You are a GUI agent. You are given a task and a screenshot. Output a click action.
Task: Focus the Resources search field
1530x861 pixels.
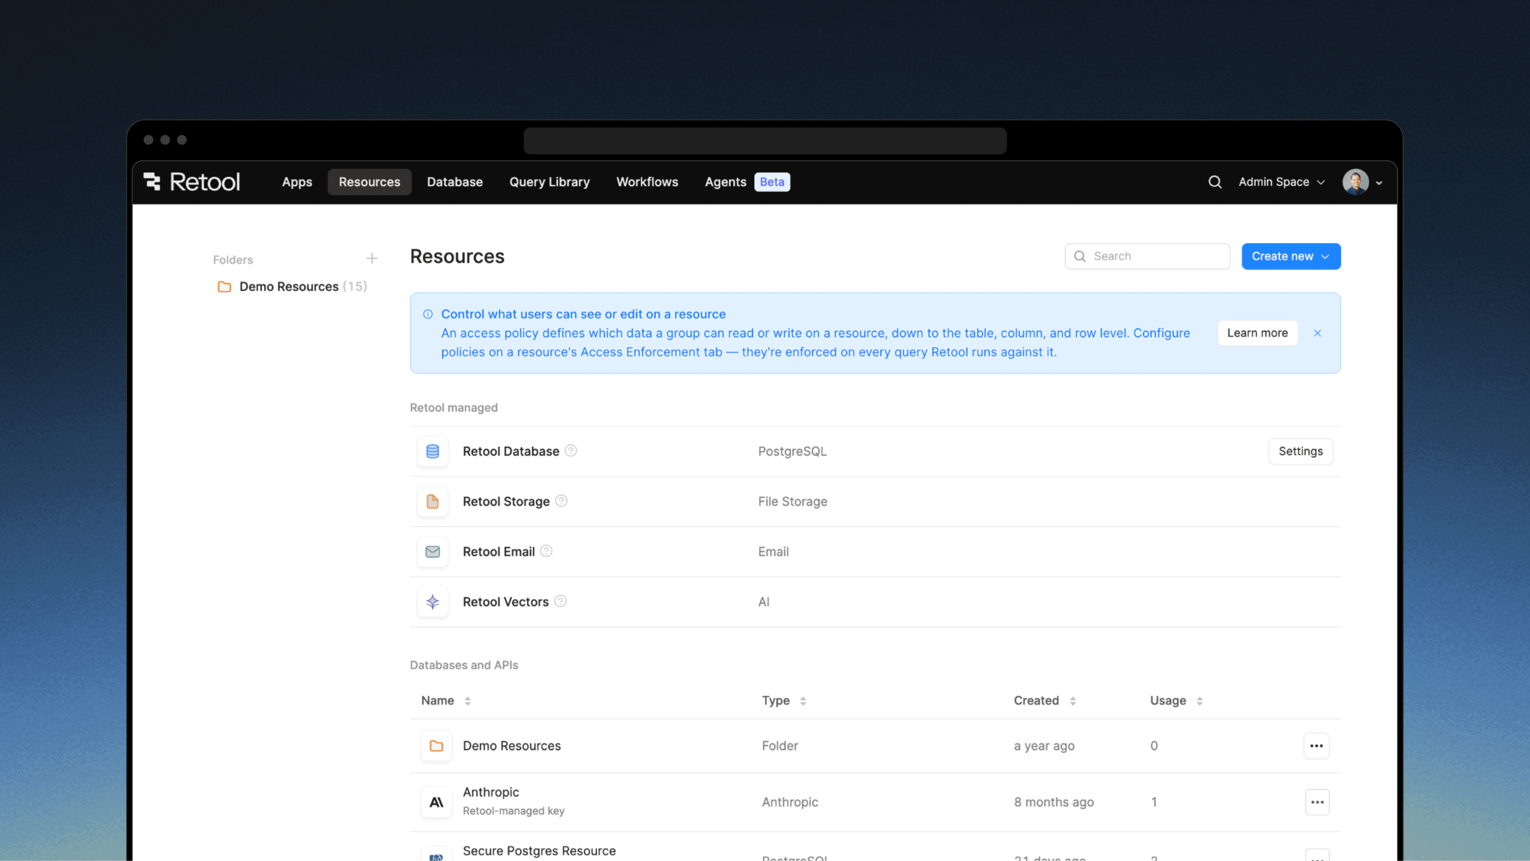pyautogui.click(x=1147, y=256)
